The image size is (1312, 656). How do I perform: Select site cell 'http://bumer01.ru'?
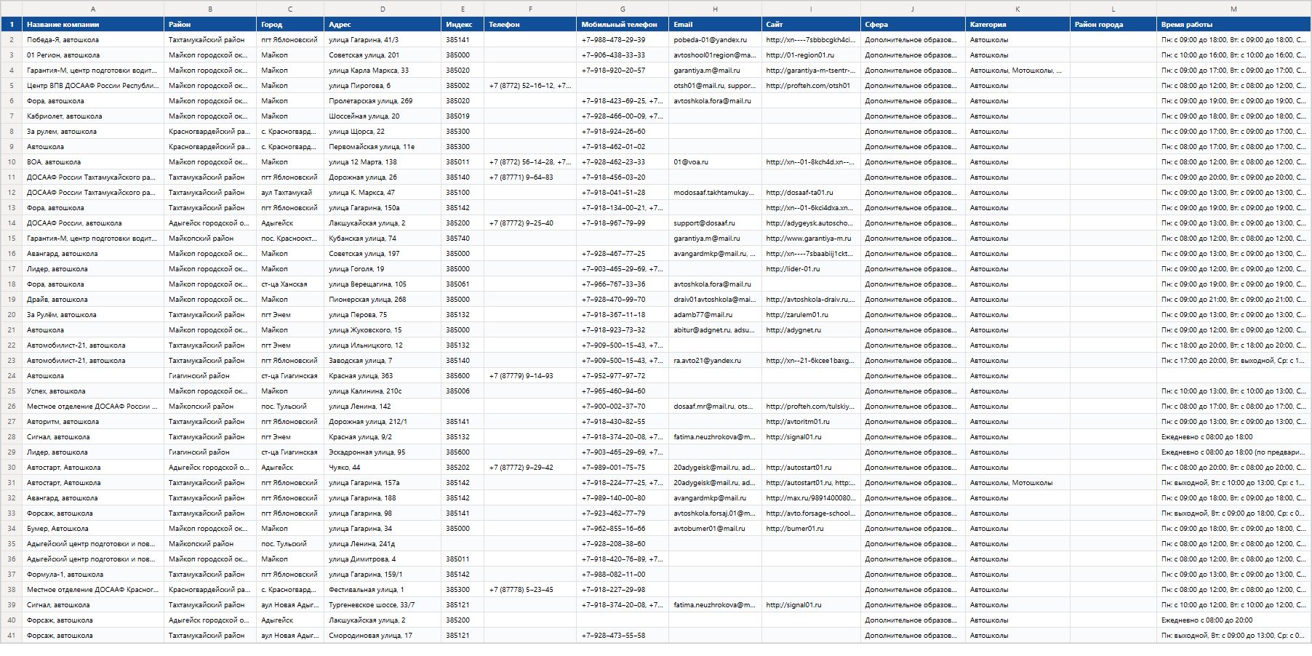pos(811,528)
